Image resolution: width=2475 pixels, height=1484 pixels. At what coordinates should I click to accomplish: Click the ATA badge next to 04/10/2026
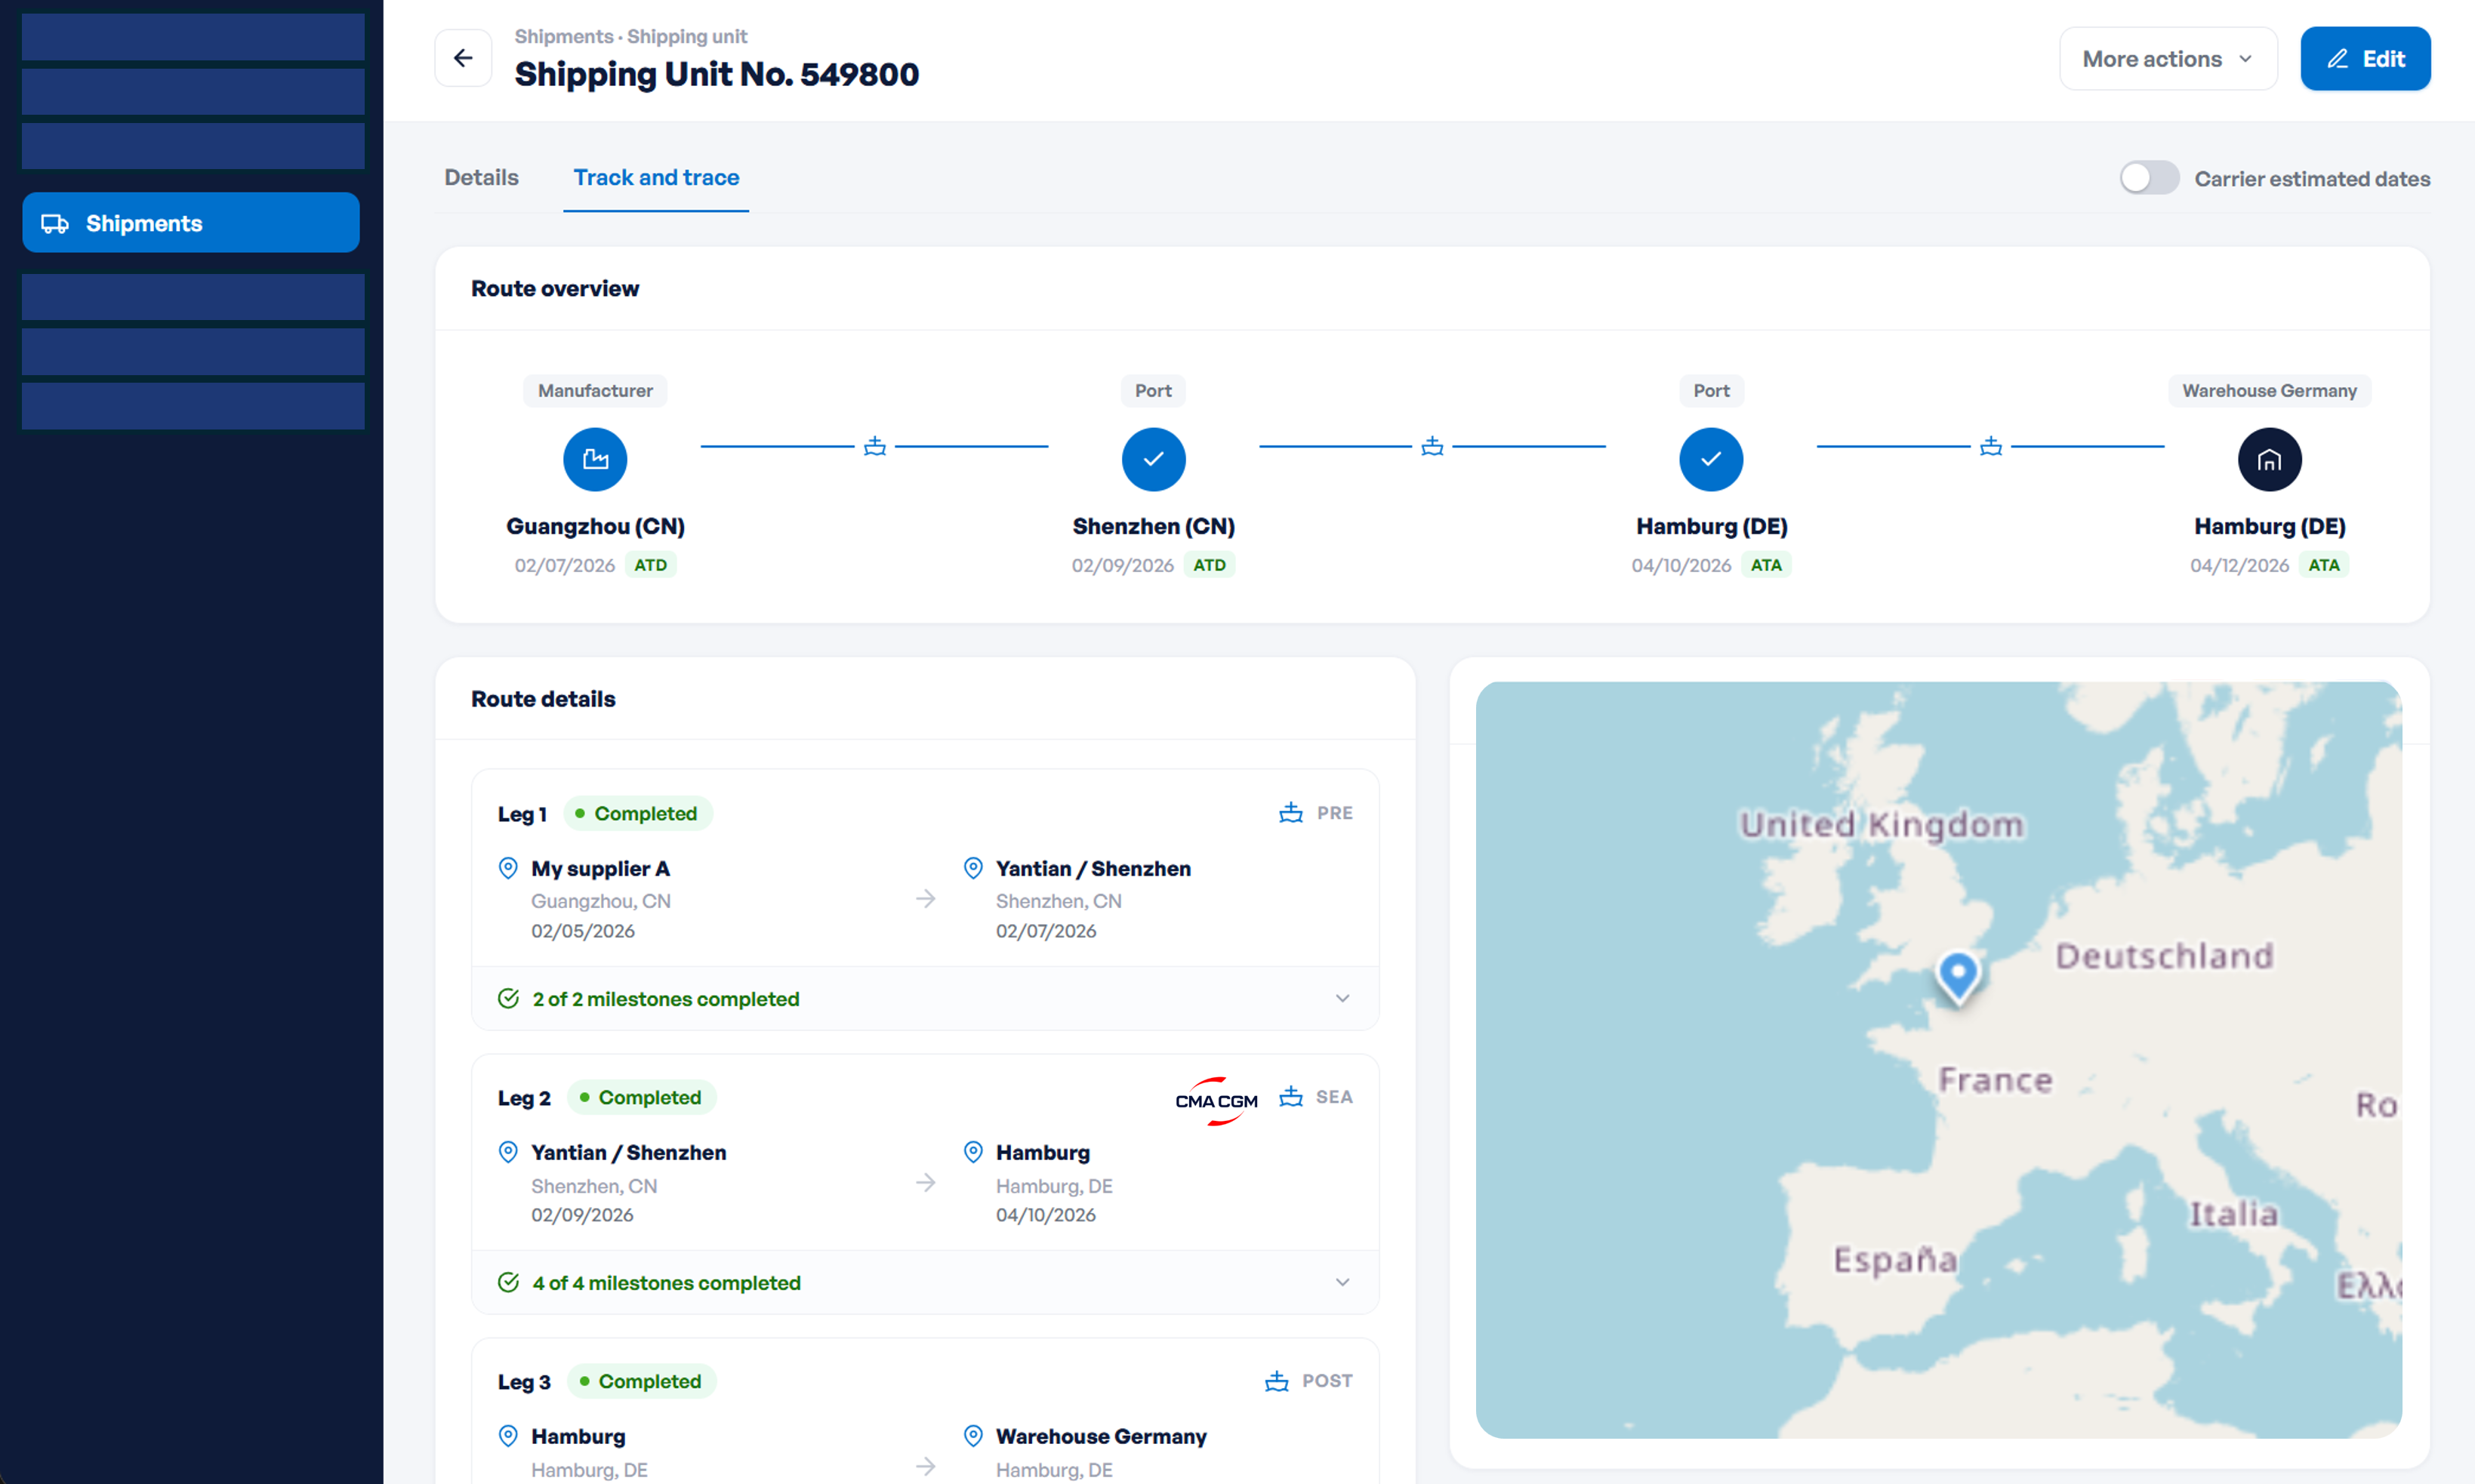(1767, 565)
